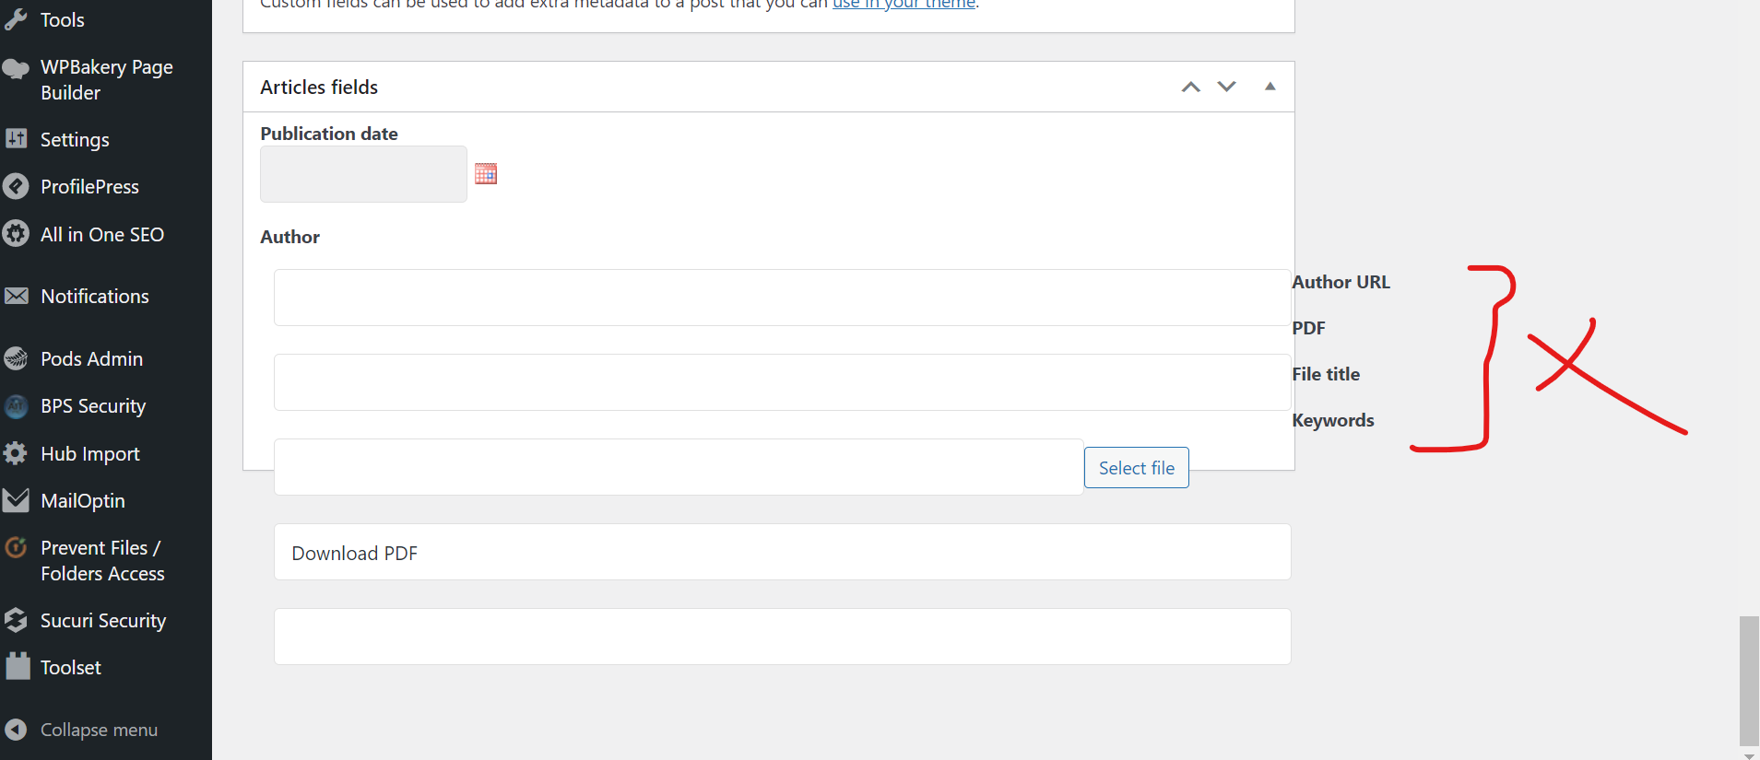Open All in One SEO via its icon

(x=16, y=233)
